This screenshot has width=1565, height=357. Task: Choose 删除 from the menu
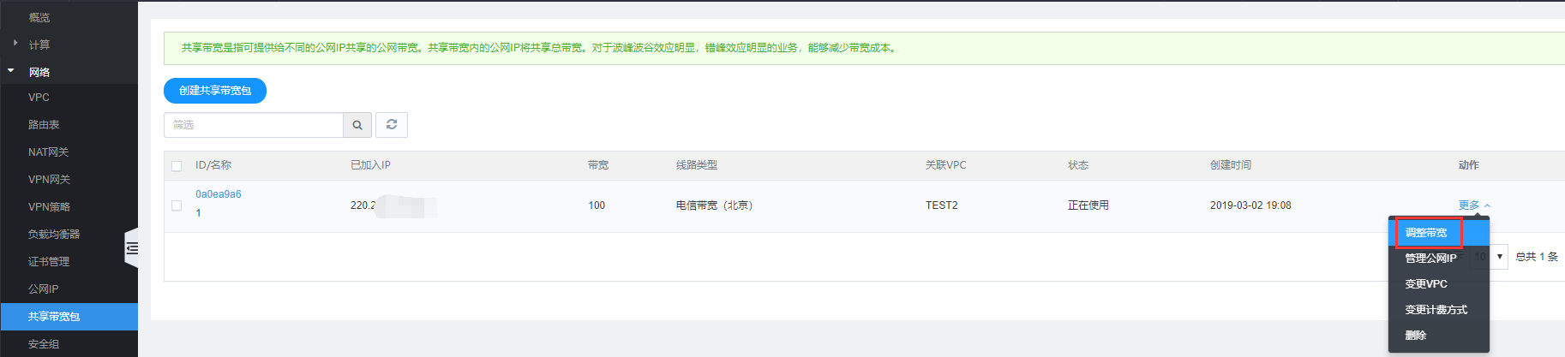pos(1439,336)
